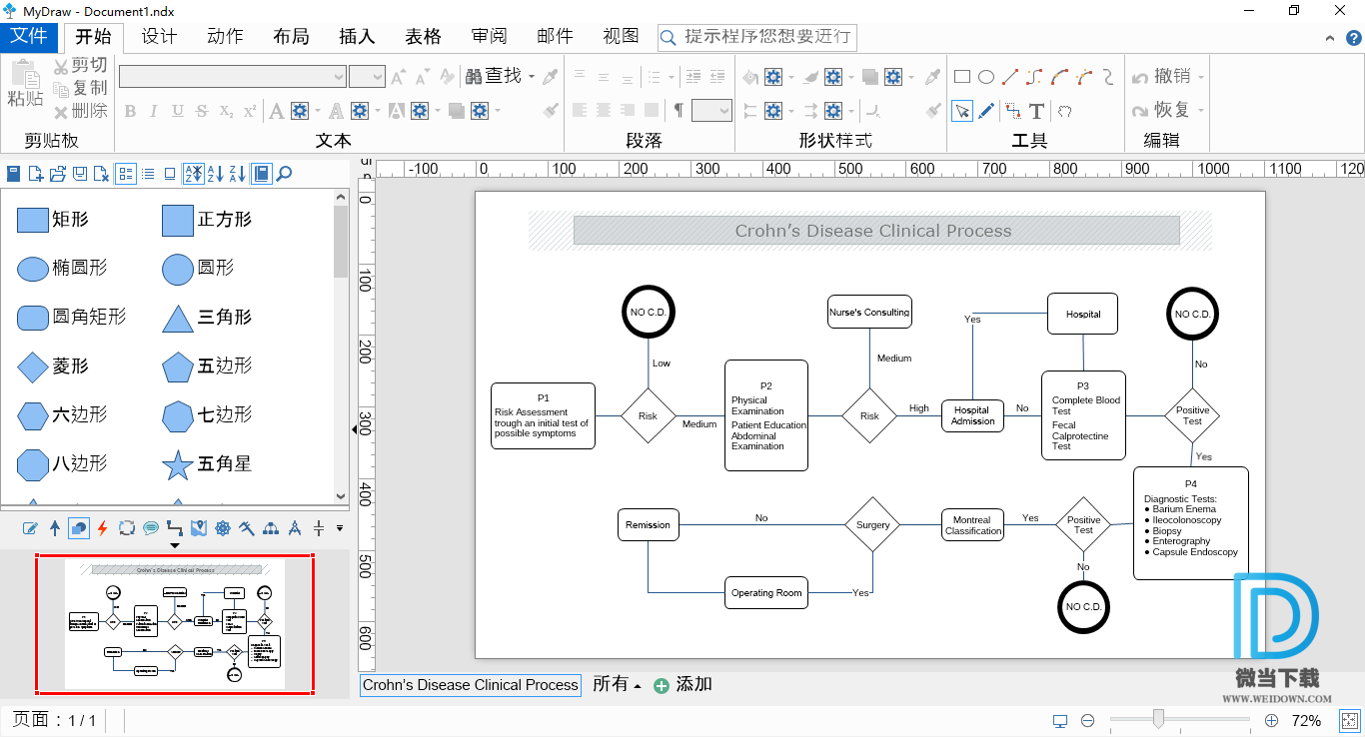Switch to the 设计 design tab
The image size is (1365, 737).
tap(159, 37)
